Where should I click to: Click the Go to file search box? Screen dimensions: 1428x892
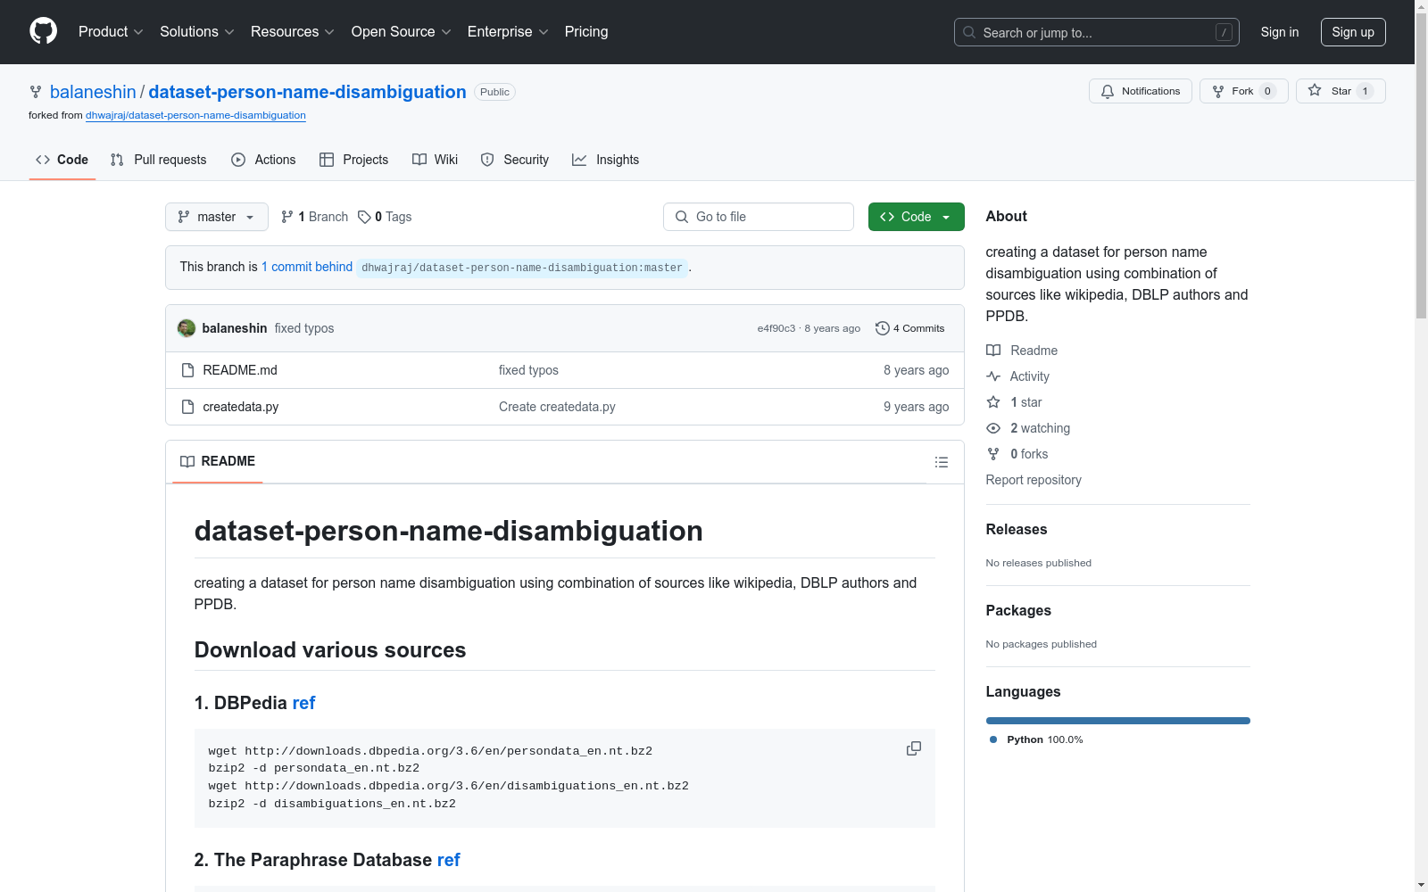[x=759, y=217]
